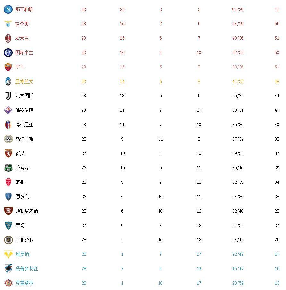Click the Inter Milan crest icon
Screen dimensions: 286x290
tap(8, 52)
